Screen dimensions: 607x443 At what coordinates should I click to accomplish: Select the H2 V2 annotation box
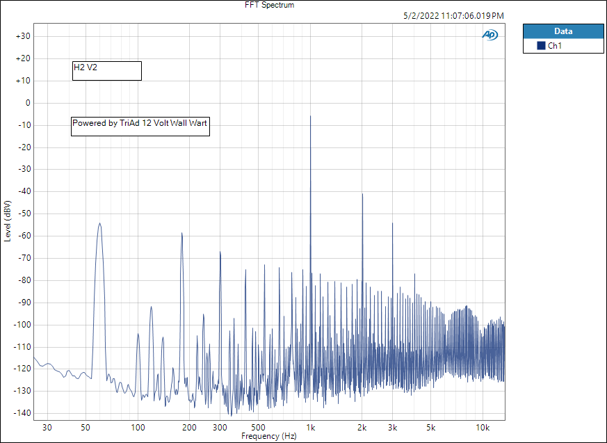pyautogui.click(x=107, y=71)
